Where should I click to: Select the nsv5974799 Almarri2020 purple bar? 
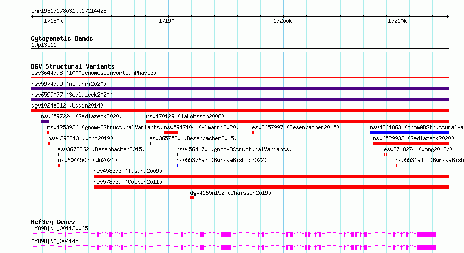(240, 89)
